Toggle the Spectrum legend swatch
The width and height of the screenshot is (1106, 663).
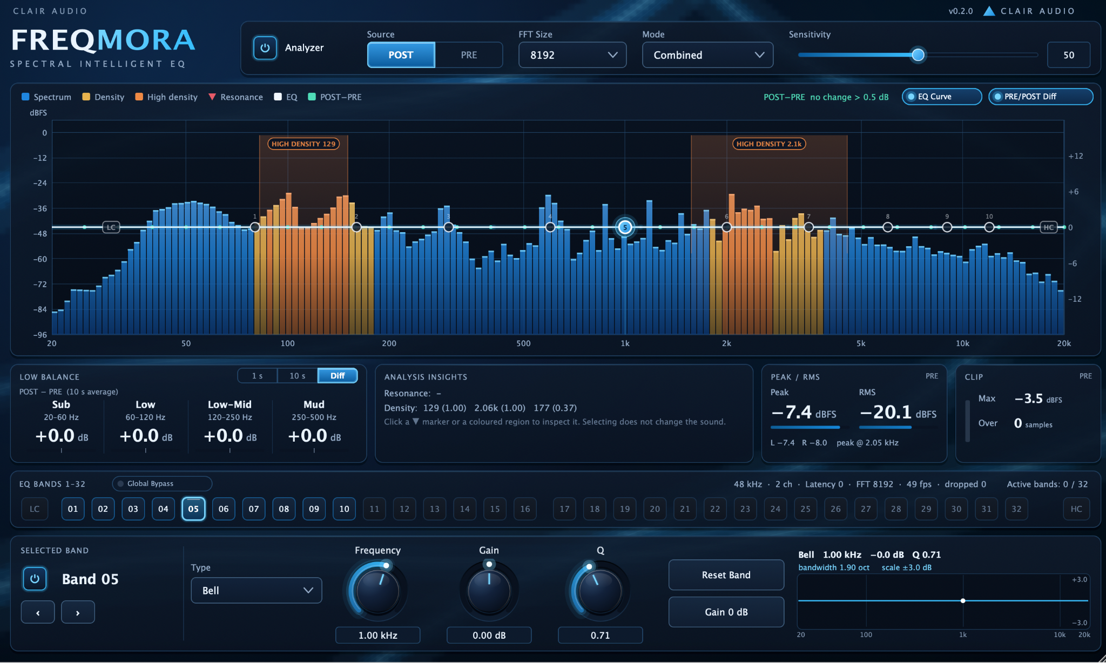pos(25,97)
